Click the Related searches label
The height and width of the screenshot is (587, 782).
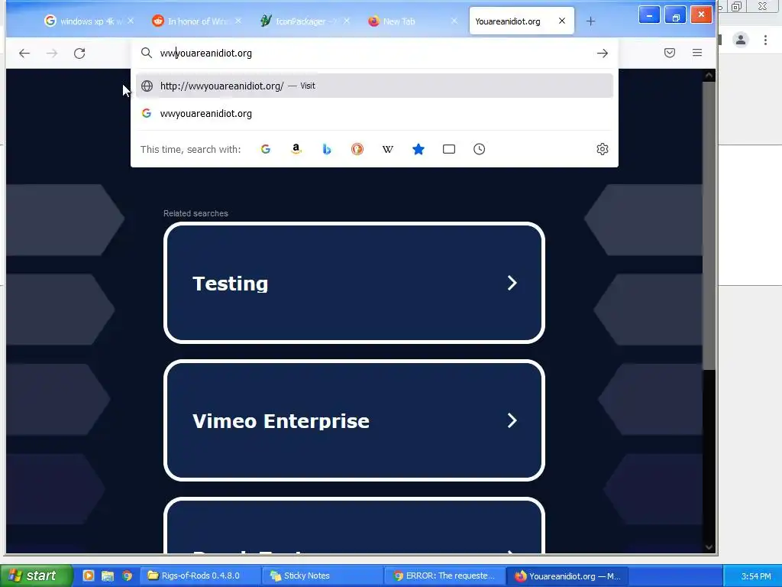pos(195,213)
